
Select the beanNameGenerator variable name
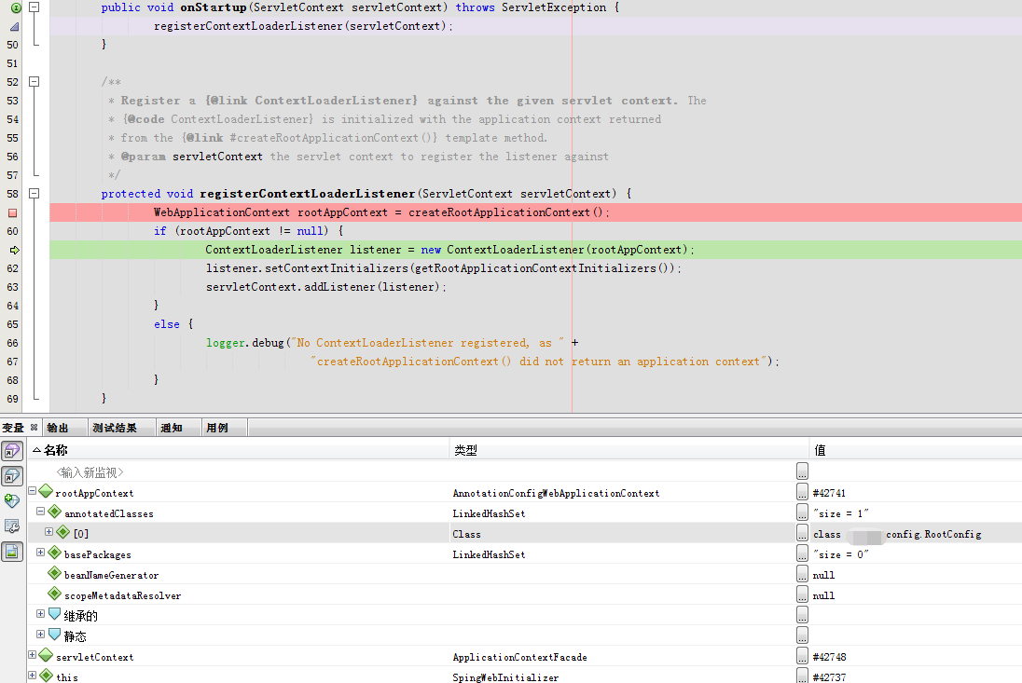pyautogui.click(x=112, y=575)
